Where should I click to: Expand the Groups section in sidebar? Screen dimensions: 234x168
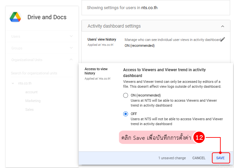(x=71, y=48)
